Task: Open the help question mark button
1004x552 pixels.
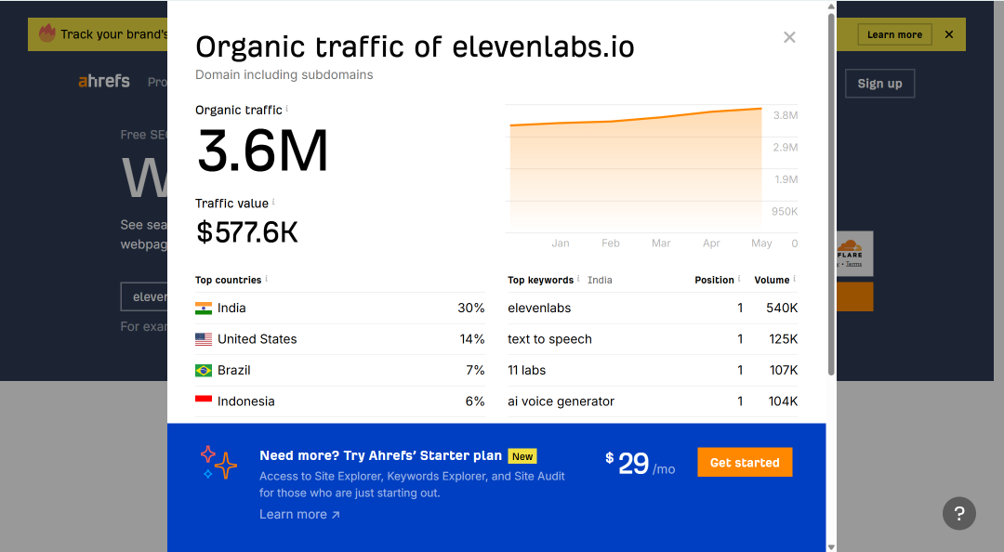Action: click(x=959, y=513)
